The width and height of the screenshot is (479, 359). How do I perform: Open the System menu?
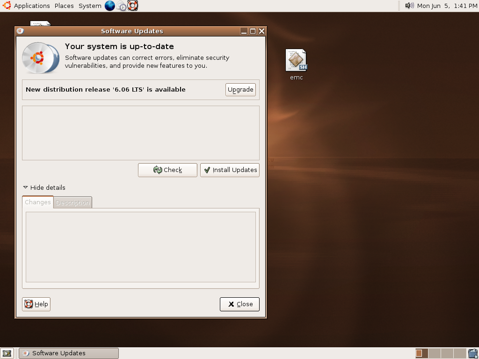[x=90, y=6]
